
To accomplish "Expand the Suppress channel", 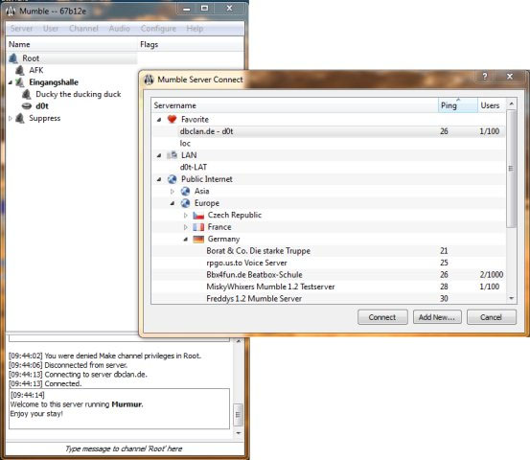I will click(11, 118).
